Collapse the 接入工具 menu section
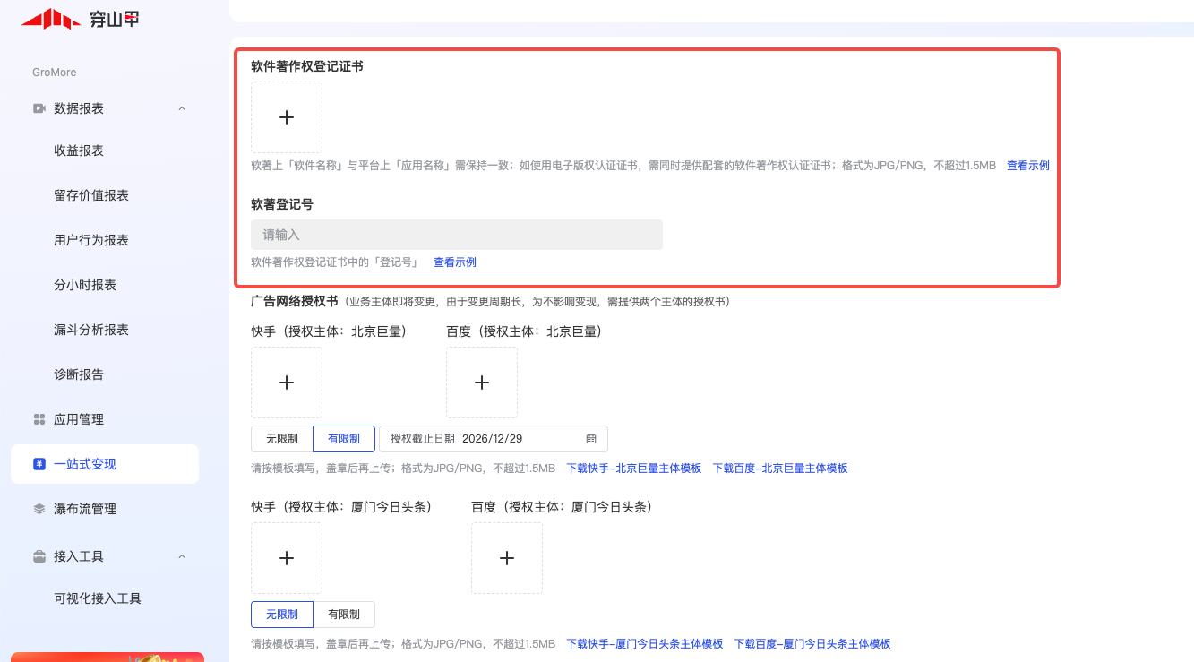The height and width of the screenshot is (662, 1194). tap(182, 556)
